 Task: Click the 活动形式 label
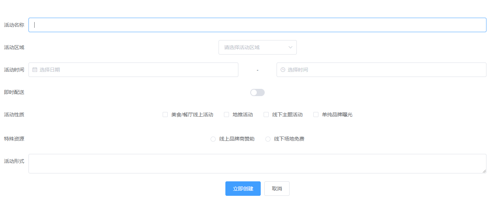click(14, 161)
